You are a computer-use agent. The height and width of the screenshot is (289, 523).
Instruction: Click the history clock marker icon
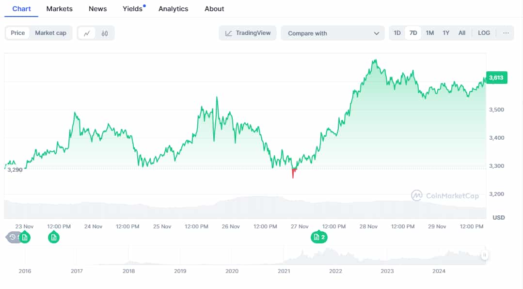13,237
